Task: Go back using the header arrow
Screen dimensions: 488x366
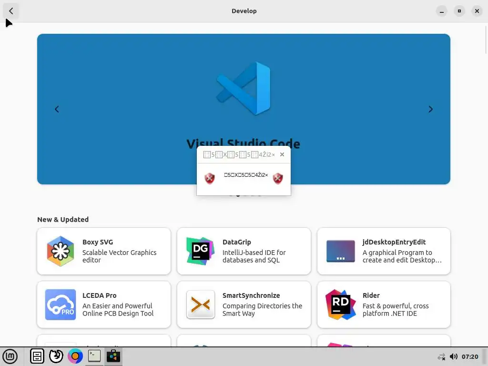Action: 11,11
